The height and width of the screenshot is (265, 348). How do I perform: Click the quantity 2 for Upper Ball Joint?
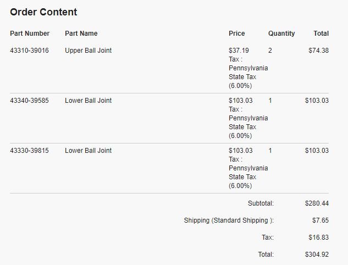[270, 51]
